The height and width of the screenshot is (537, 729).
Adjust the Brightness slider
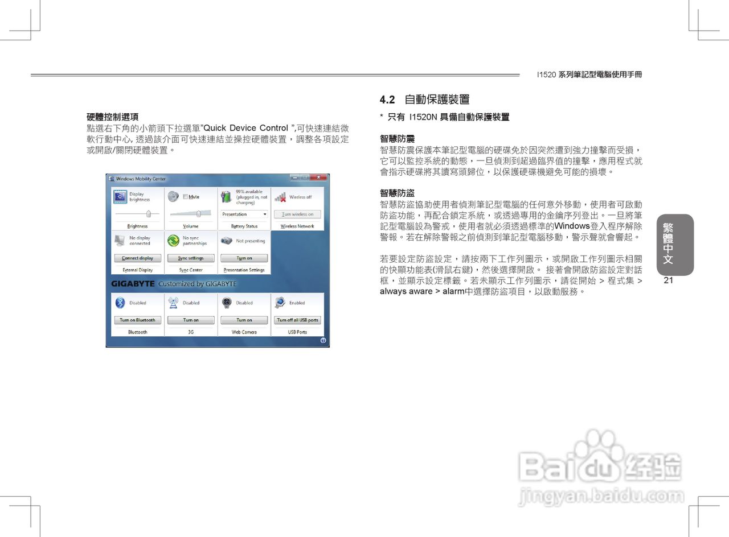(x=149, y=214)
